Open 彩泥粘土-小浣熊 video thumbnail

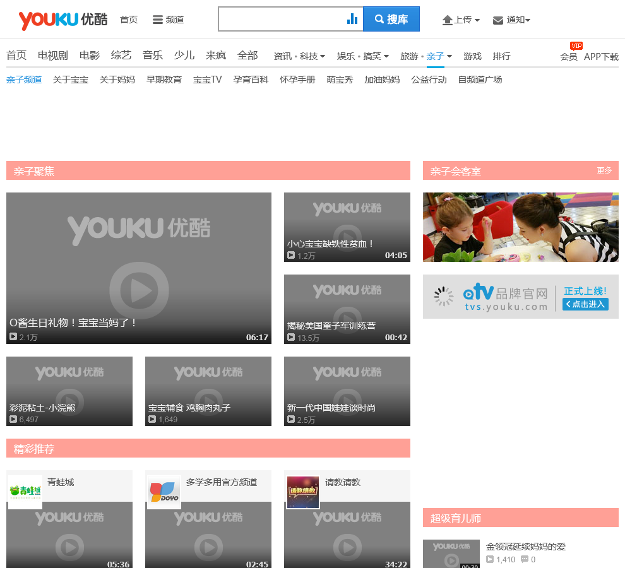(69, 391)
